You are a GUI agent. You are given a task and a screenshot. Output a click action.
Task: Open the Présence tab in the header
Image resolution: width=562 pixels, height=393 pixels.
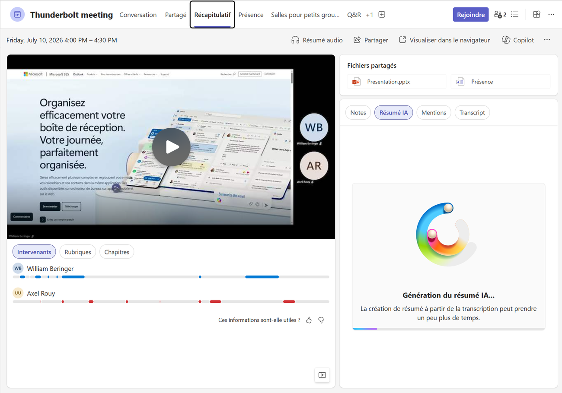pyautogui.click(x=251, y=15)
